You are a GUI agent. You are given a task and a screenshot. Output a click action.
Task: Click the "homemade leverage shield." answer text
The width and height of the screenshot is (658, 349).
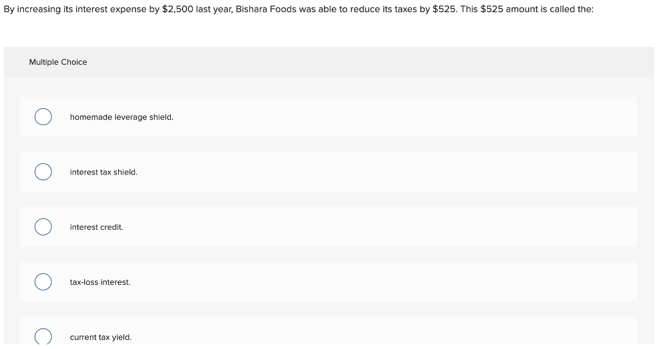121,117
